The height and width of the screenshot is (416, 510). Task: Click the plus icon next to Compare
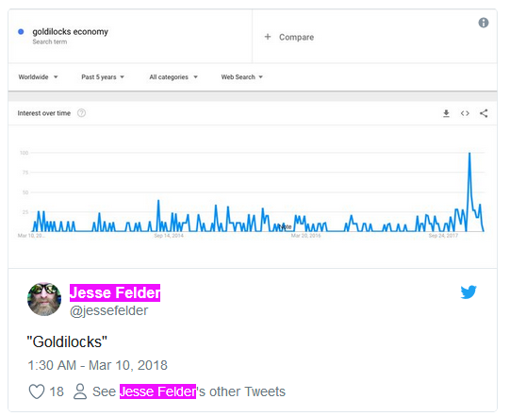[x=268, y=37]
